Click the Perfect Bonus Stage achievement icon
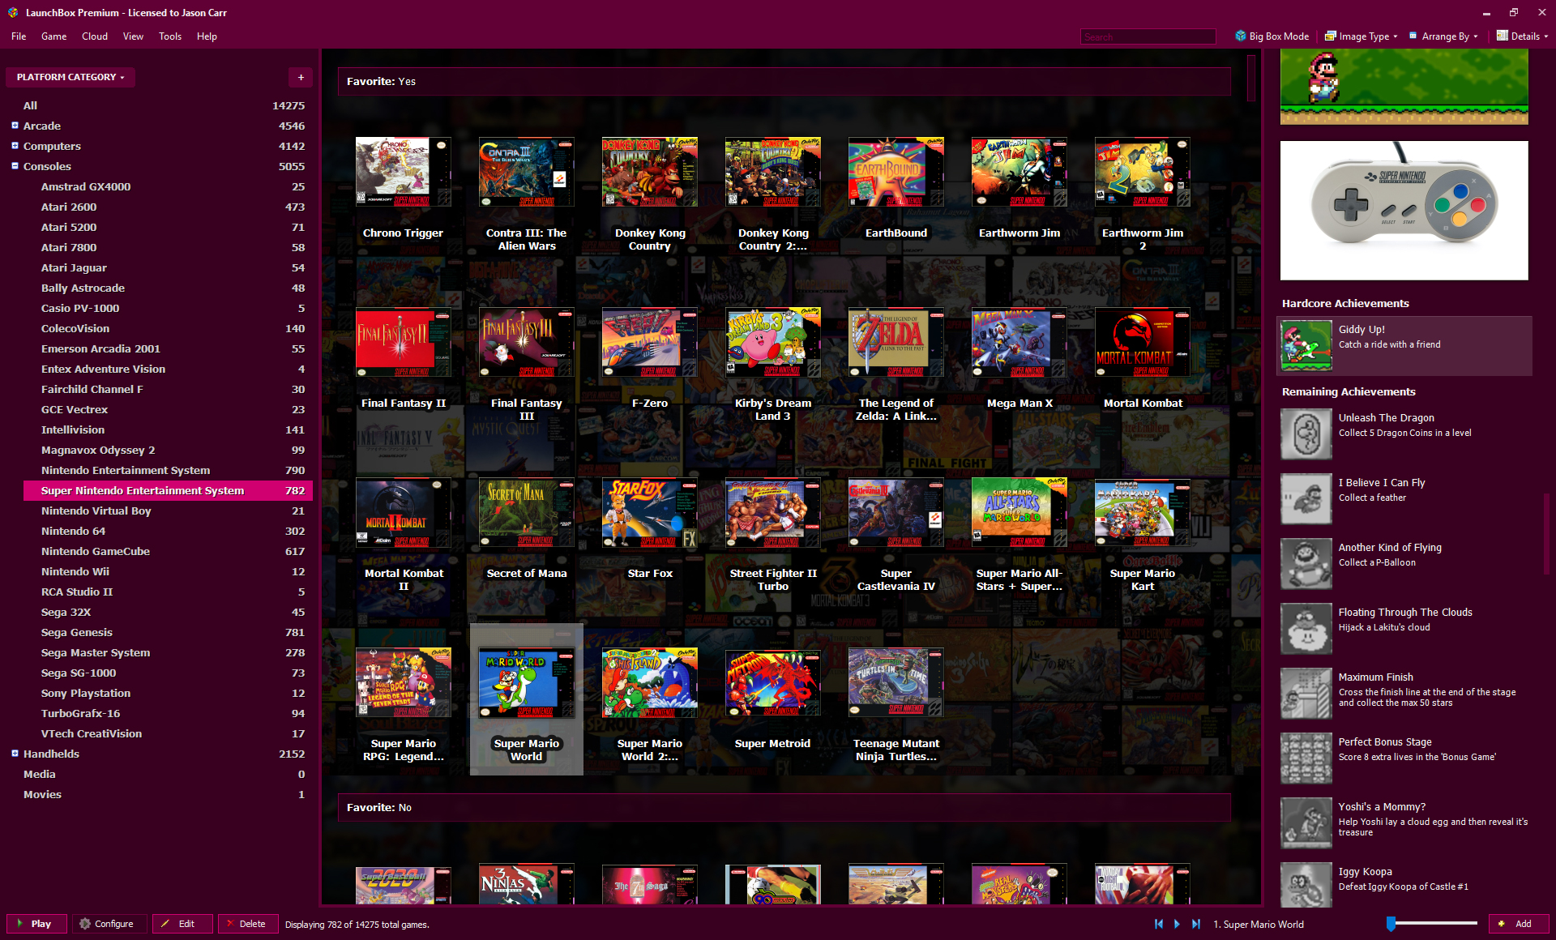 [1306, 758]
